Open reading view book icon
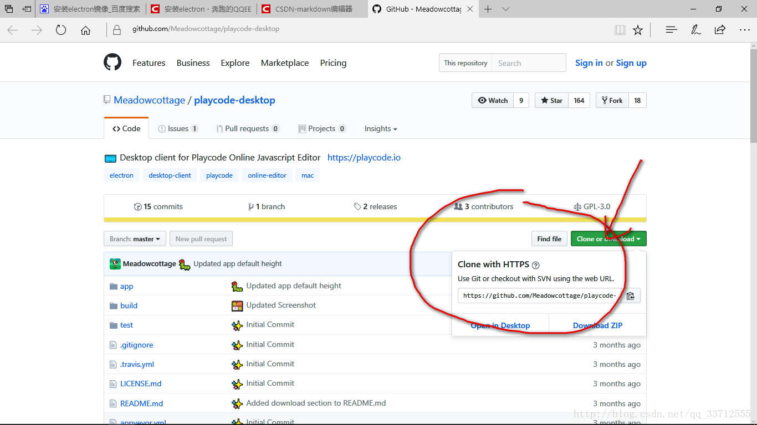Viewport: 757px width, 425px height. point(620,30)
